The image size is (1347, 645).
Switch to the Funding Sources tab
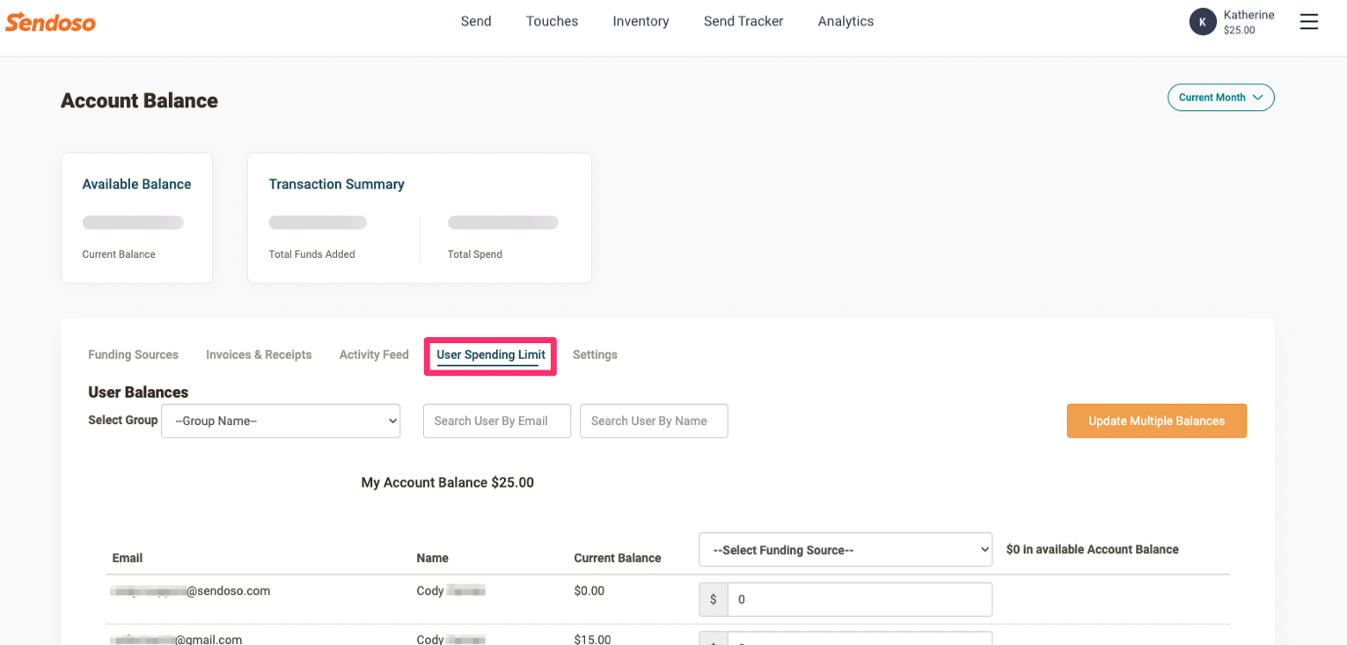click(133, 355)
